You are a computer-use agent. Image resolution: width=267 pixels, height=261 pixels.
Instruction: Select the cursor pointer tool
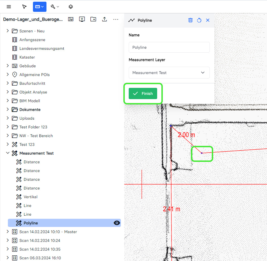(x=25, y=7)
